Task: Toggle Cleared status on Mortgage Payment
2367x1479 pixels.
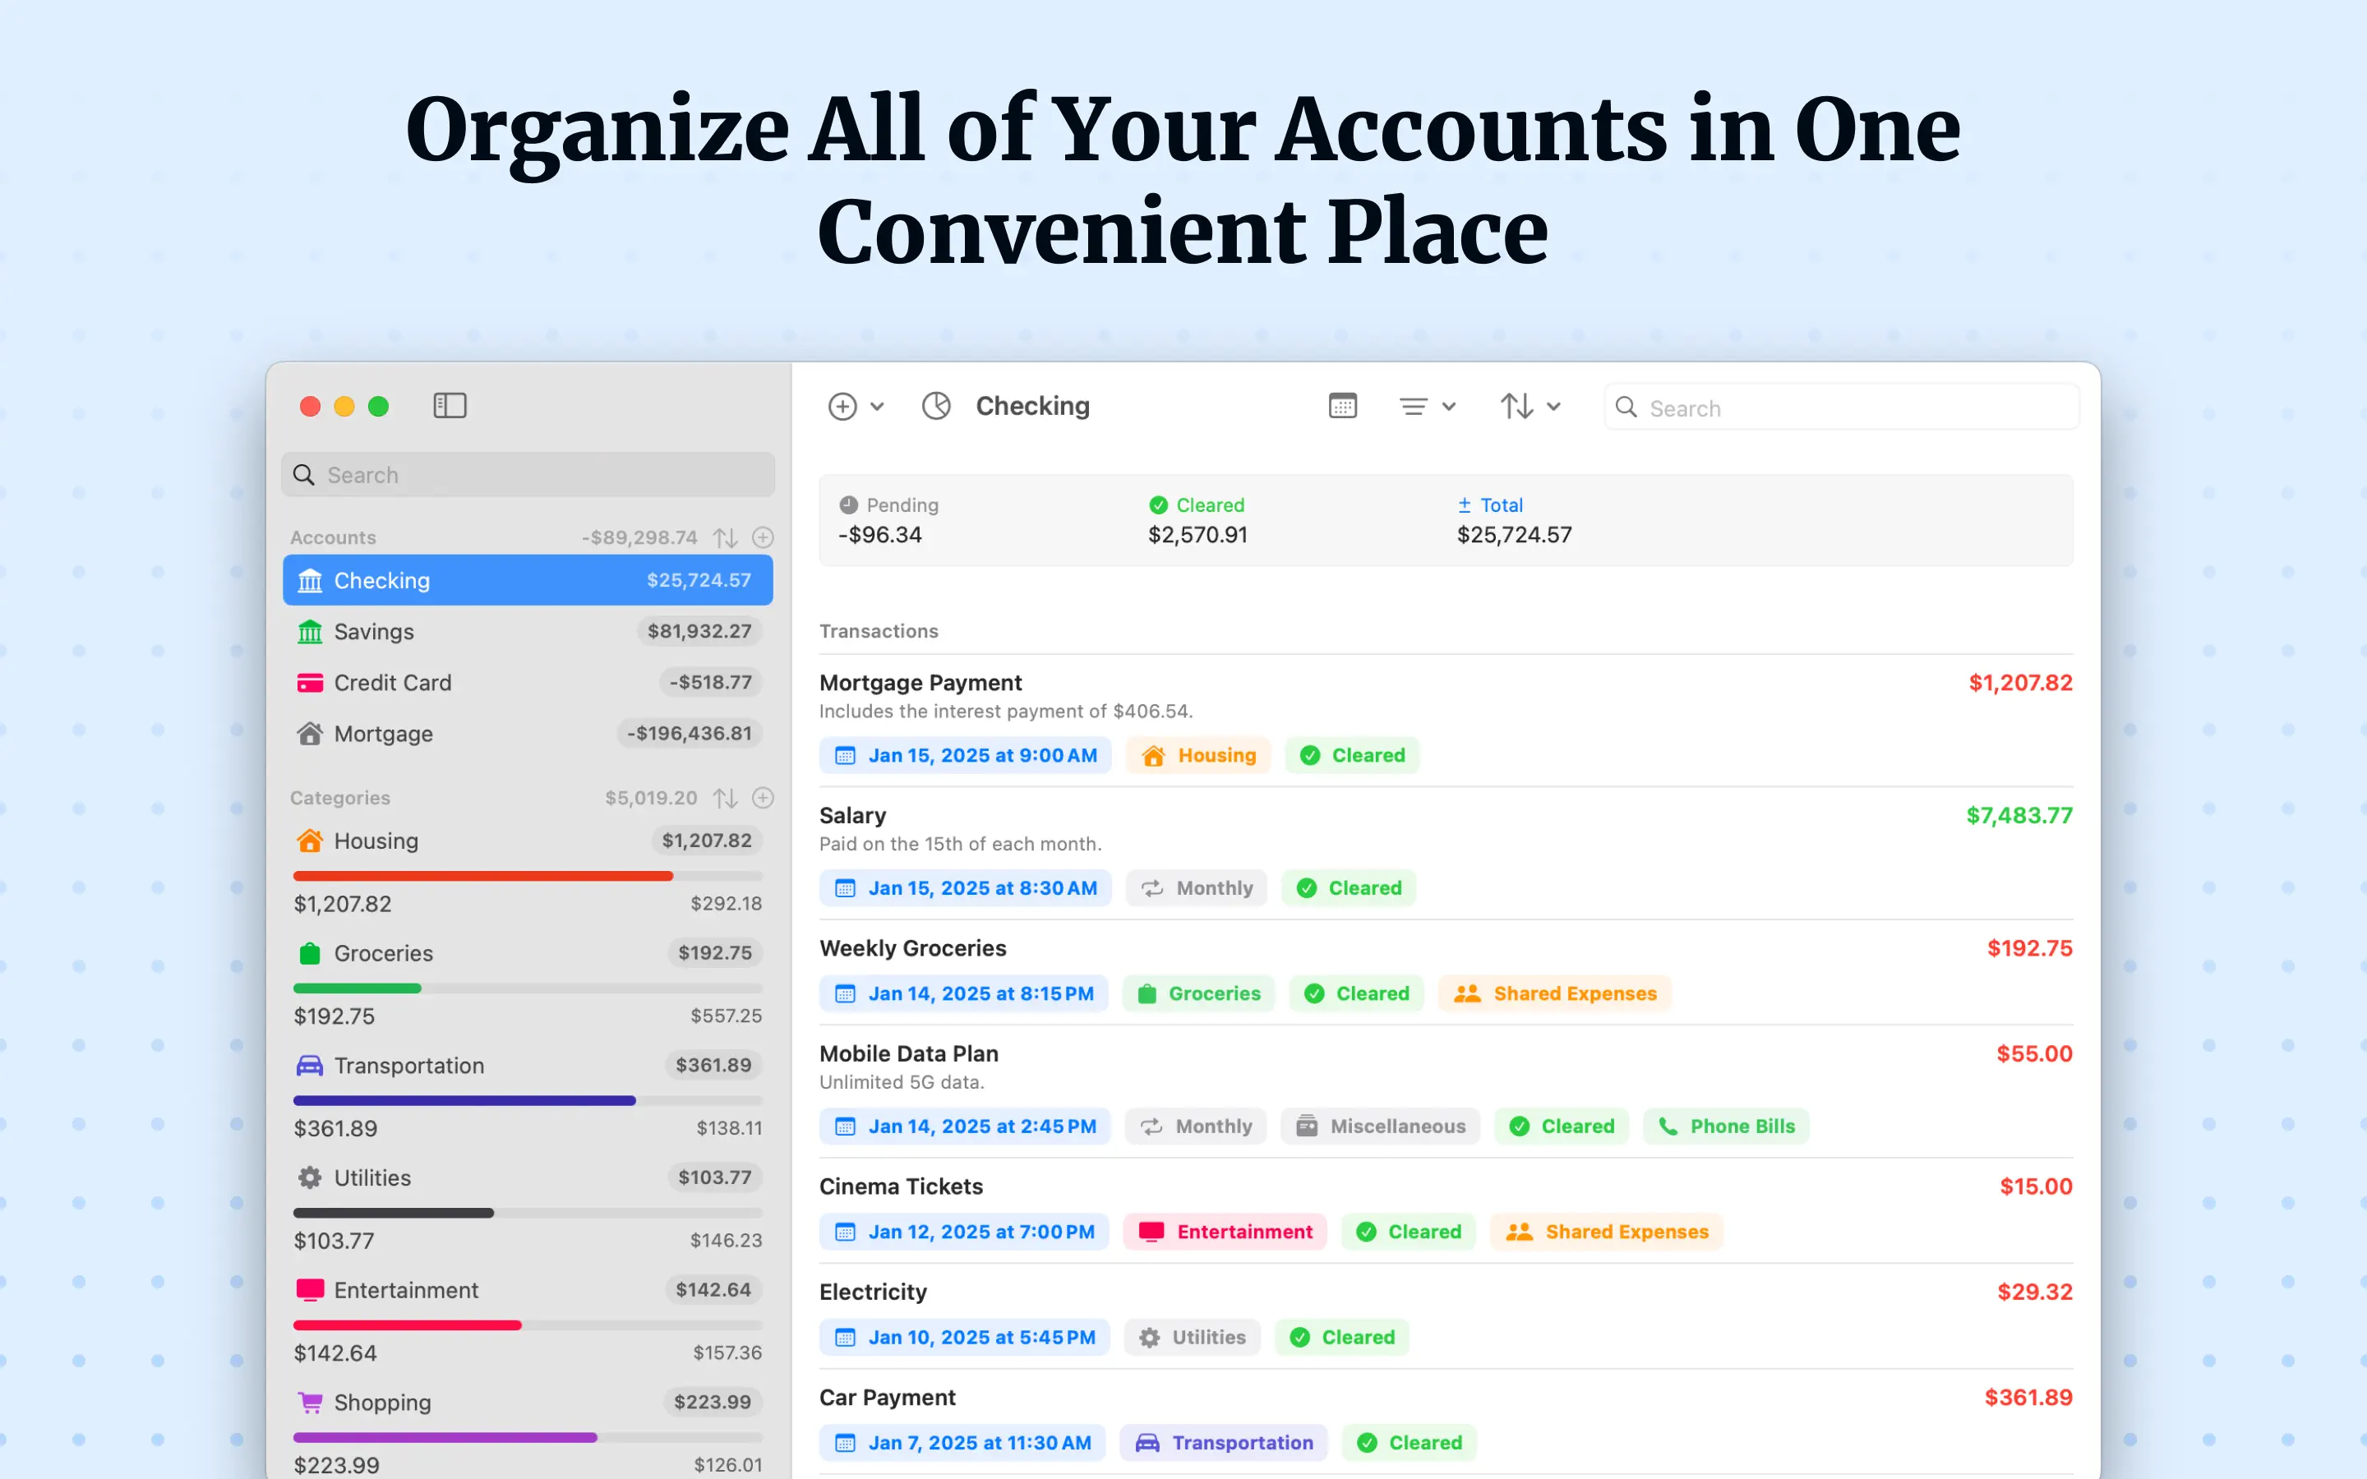Action: pos(1352,755)
